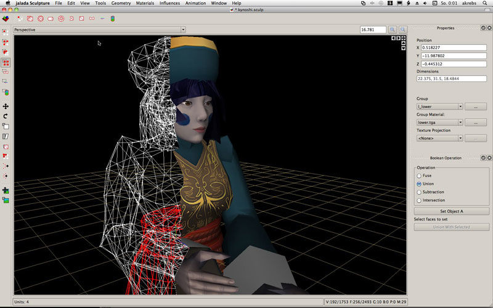493x308 pixels.
Task: Create a cylinder with the red capsule outline icon
Action: point(51,19)
